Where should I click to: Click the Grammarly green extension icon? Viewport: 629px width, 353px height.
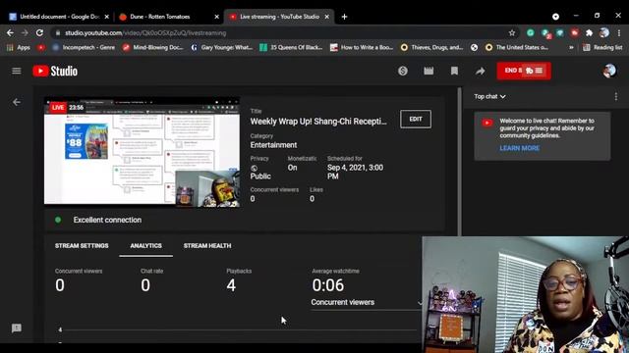pyautogui.click(x=531, y=32)
